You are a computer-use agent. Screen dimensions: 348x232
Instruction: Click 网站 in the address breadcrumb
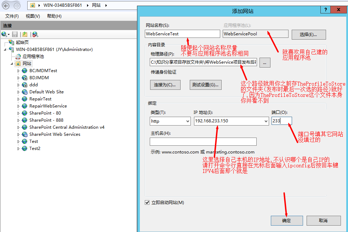click(x=96, y=5)
